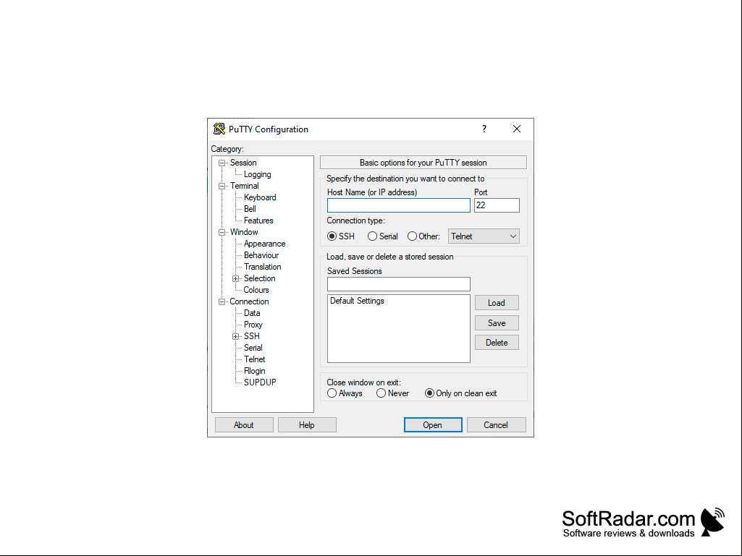Open the Terminal category
Viewport: 742px width, 556px height.
coord(245,186)
